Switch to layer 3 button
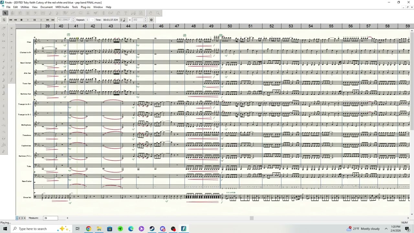This screenshot has height=233, width=414. (x=22, y=218)
